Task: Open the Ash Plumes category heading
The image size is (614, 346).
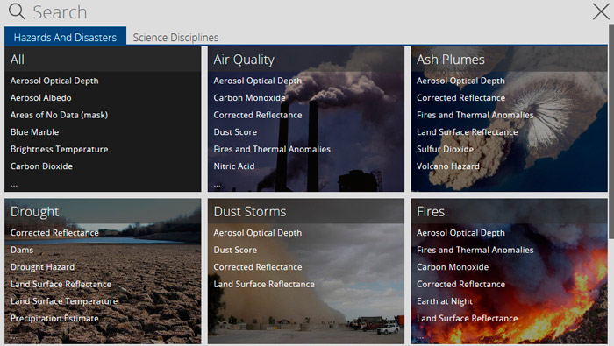Action: (450, 60)
